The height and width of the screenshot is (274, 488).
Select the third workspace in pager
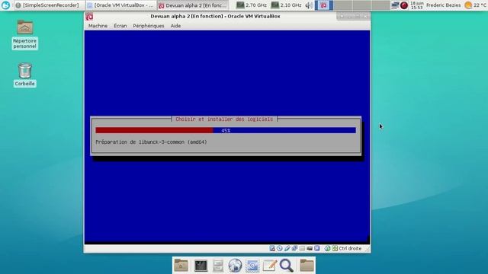[x=361, y=5]
